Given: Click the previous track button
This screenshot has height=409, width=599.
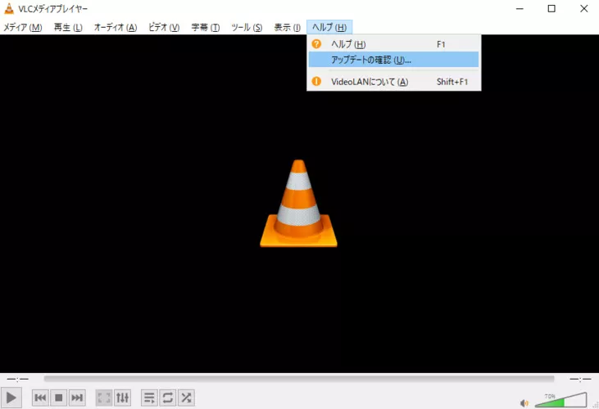Looking at the screenshot, I should coord(39,398).
